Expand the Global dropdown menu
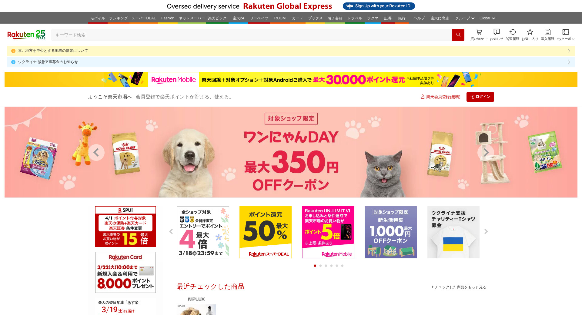582x315 pixels. 487,18
